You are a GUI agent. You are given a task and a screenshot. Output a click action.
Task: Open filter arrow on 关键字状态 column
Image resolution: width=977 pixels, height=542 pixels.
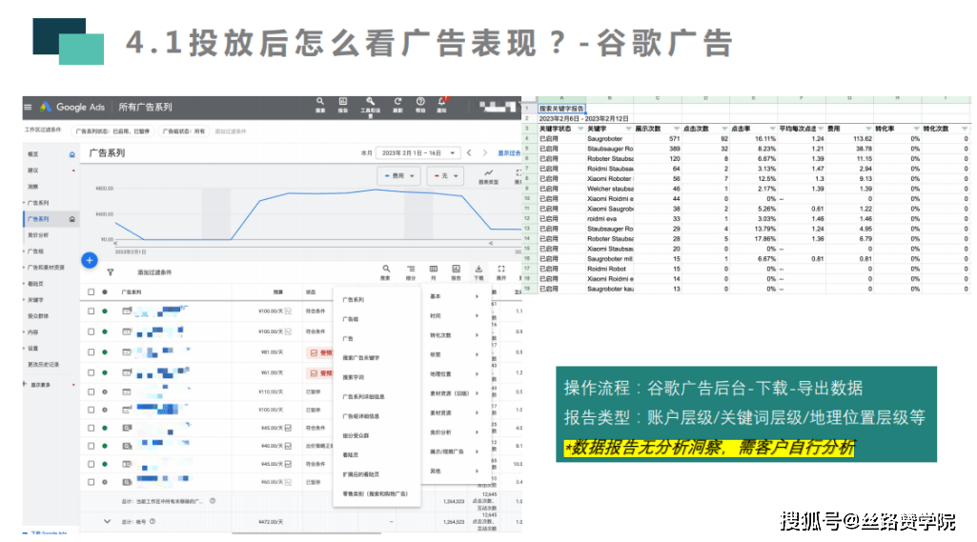(579, 129)
